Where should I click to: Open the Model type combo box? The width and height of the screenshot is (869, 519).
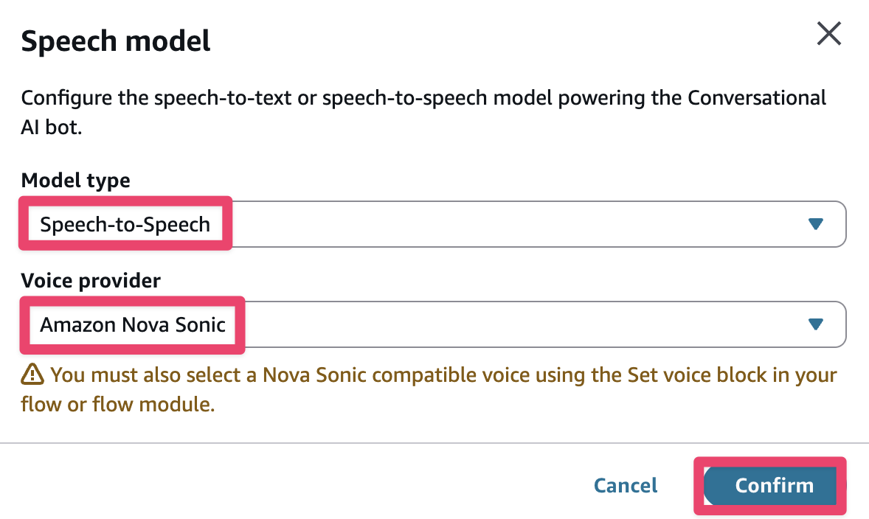pyautogui.click(x=516, y=224)
